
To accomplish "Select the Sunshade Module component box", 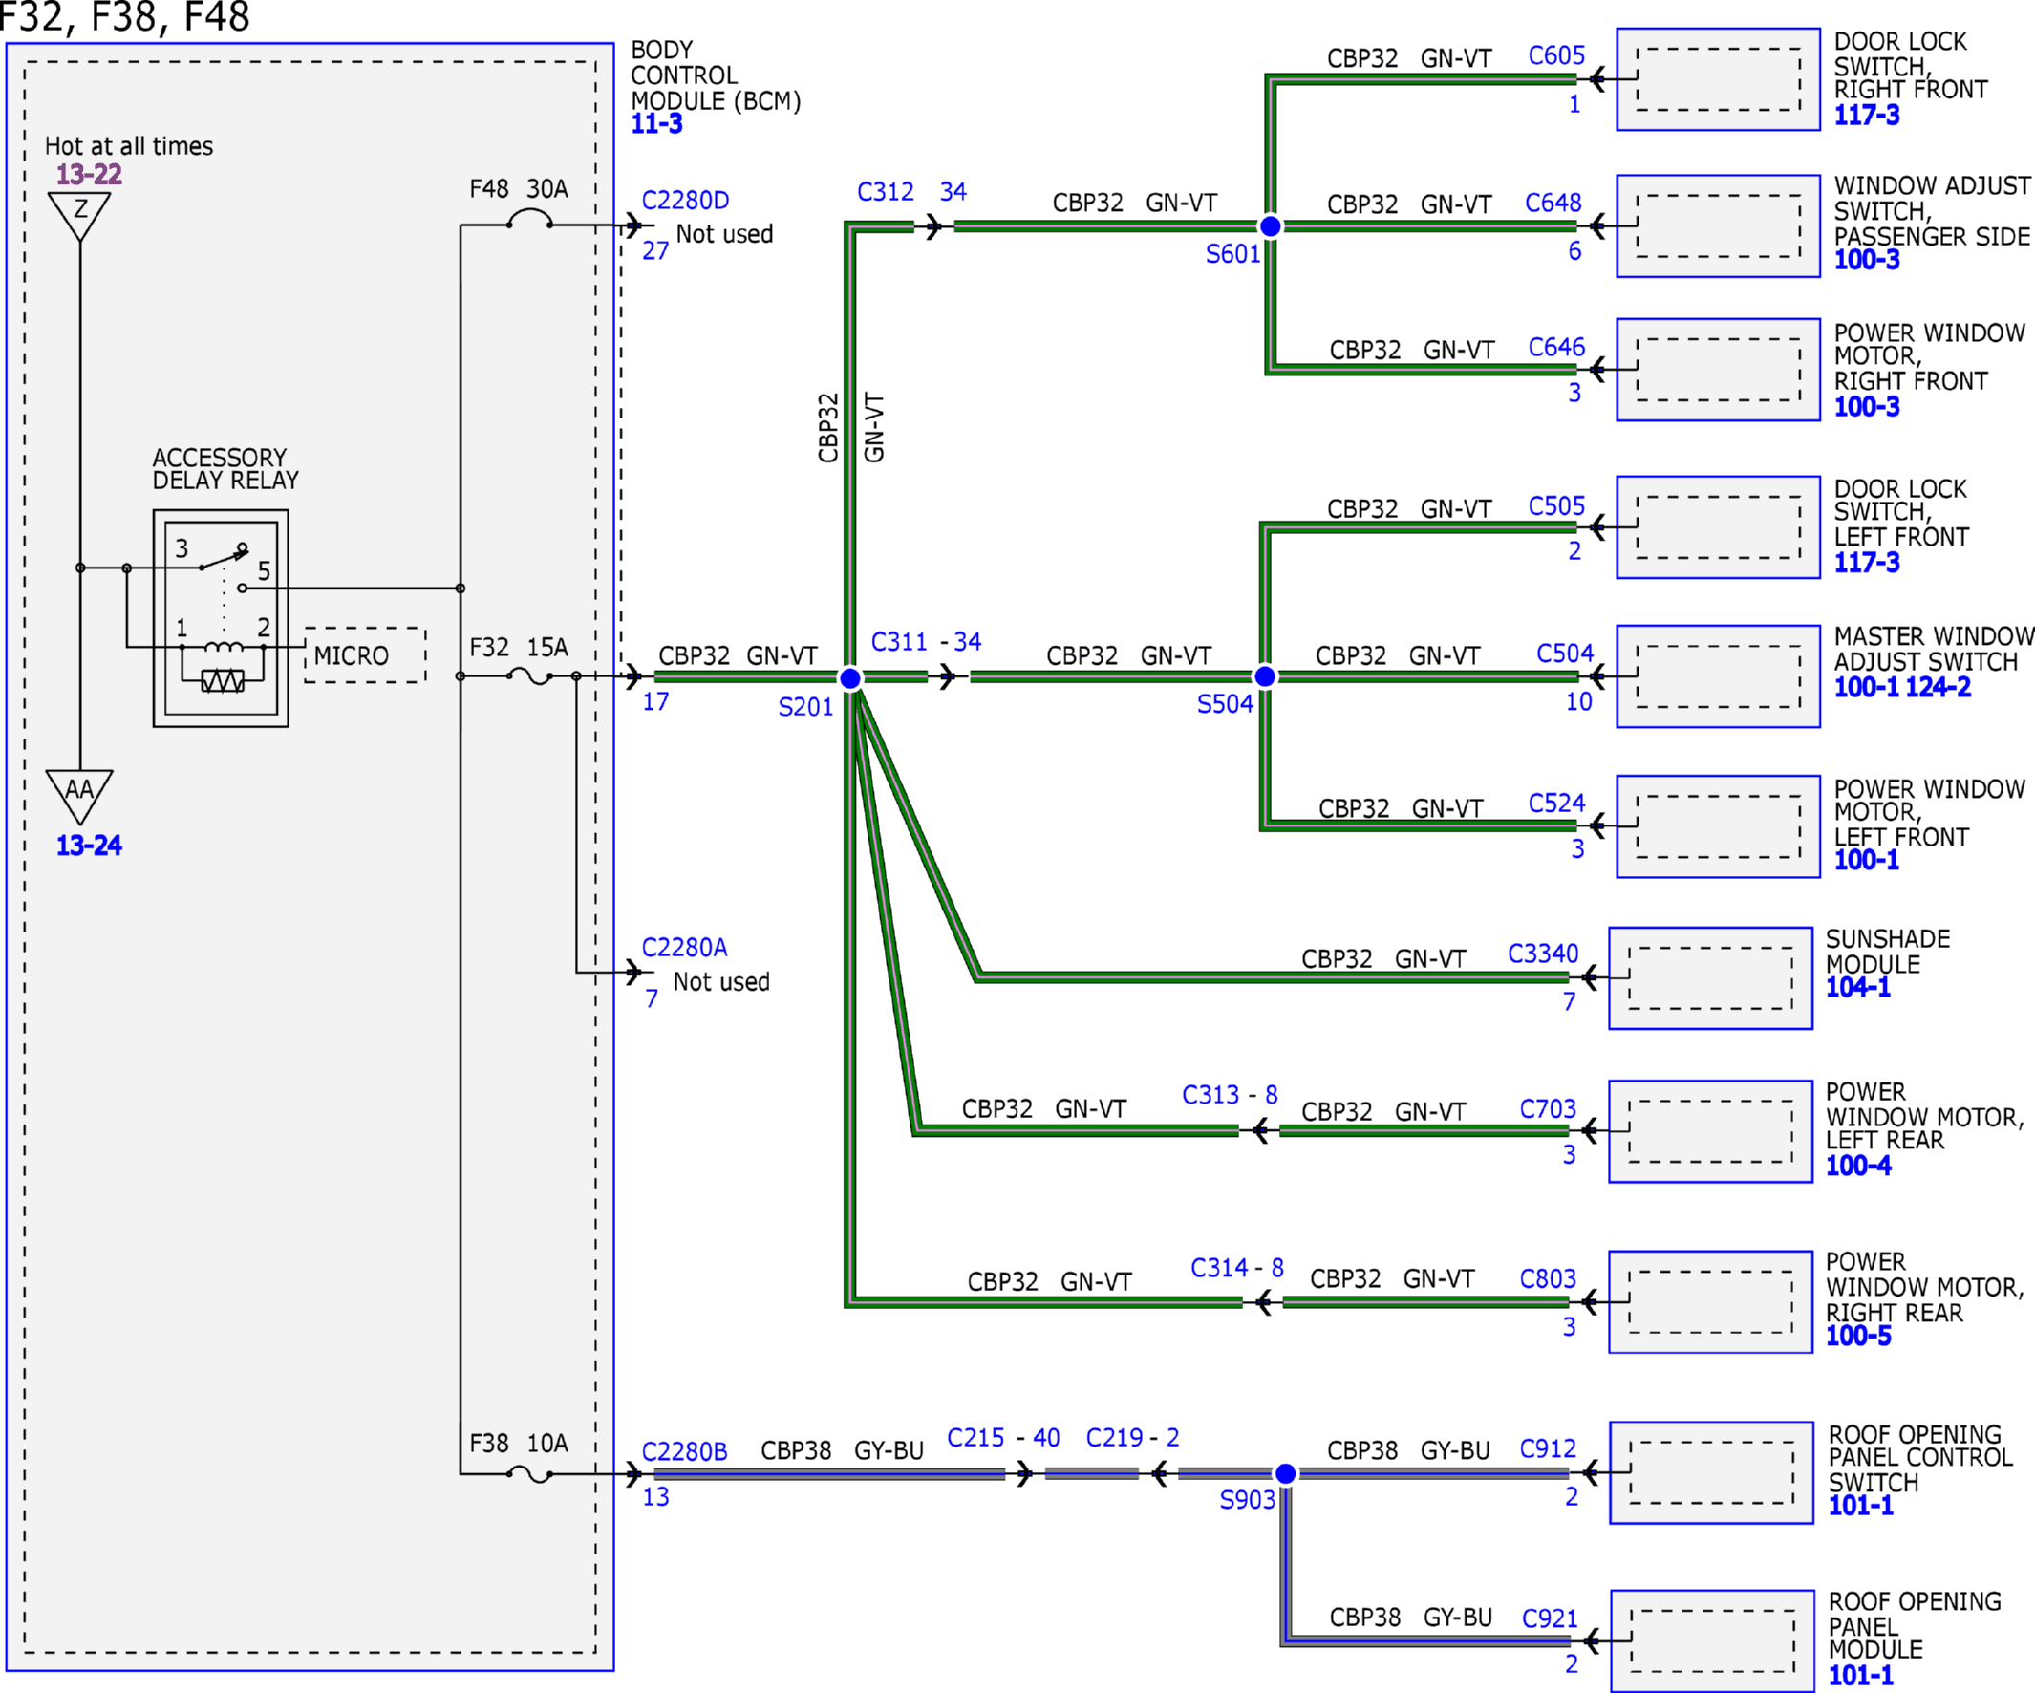I will (x=1710, y=977).
